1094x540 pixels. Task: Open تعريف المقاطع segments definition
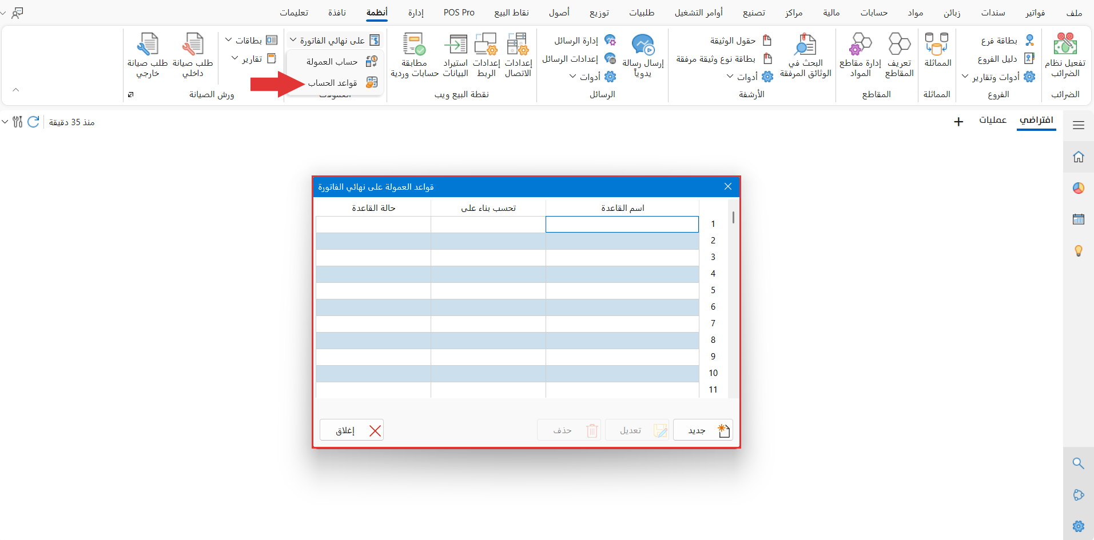[x=900, y=55]
